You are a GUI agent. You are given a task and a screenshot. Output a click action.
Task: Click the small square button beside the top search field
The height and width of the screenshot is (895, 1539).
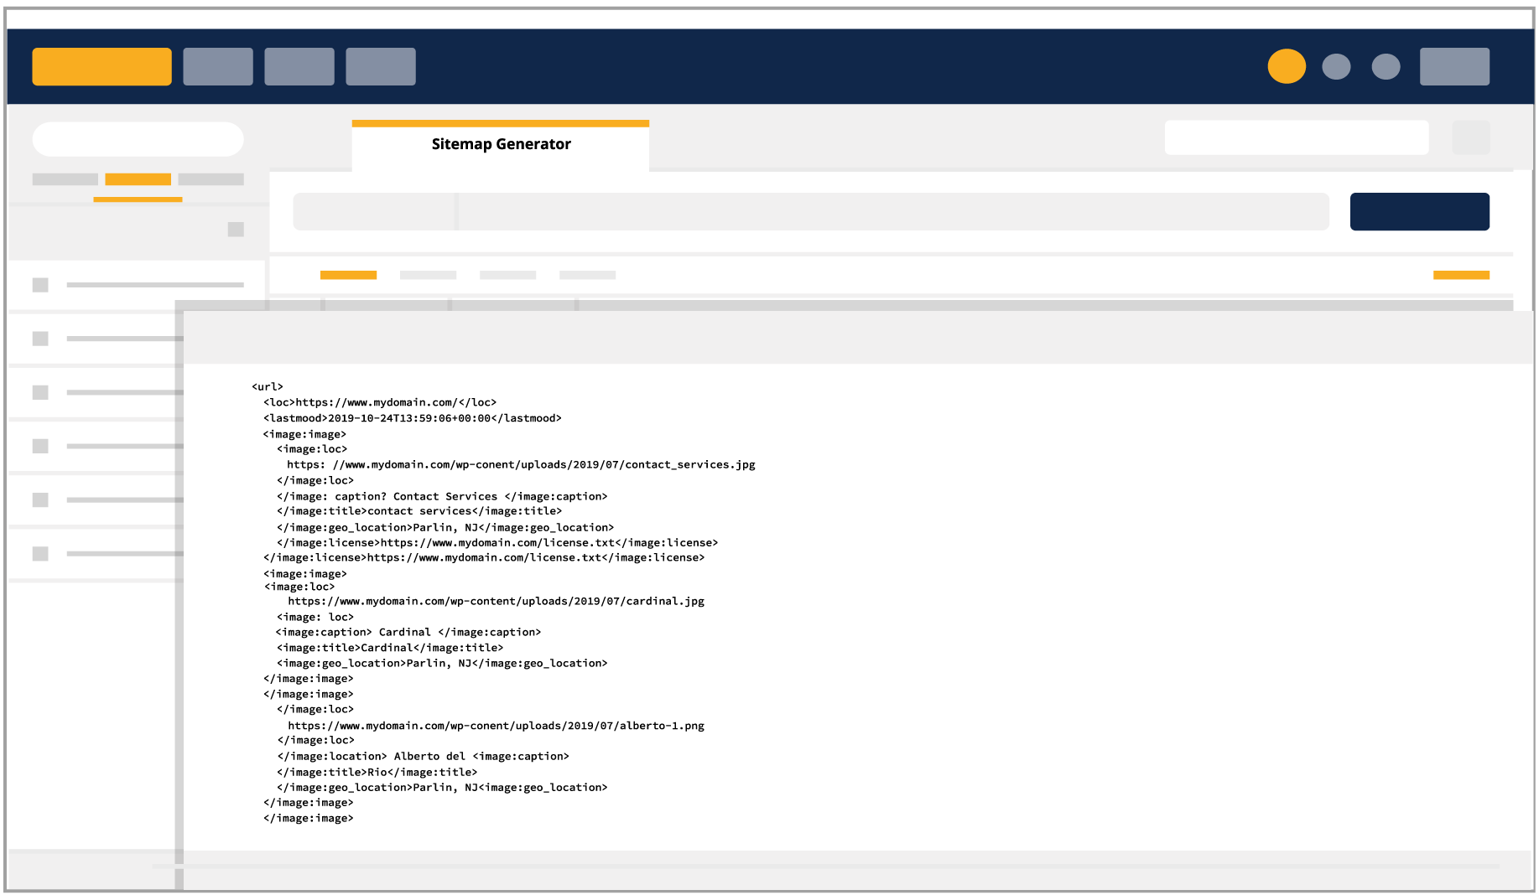coord(1471,137)
